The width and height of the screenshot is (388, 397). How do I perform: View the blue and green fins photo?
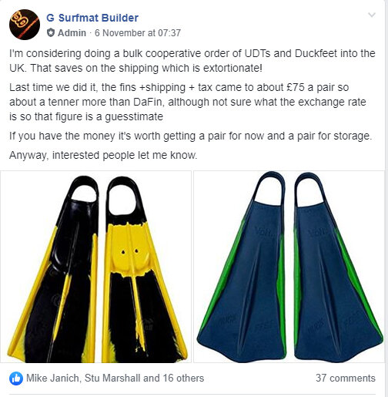[289, 267]
